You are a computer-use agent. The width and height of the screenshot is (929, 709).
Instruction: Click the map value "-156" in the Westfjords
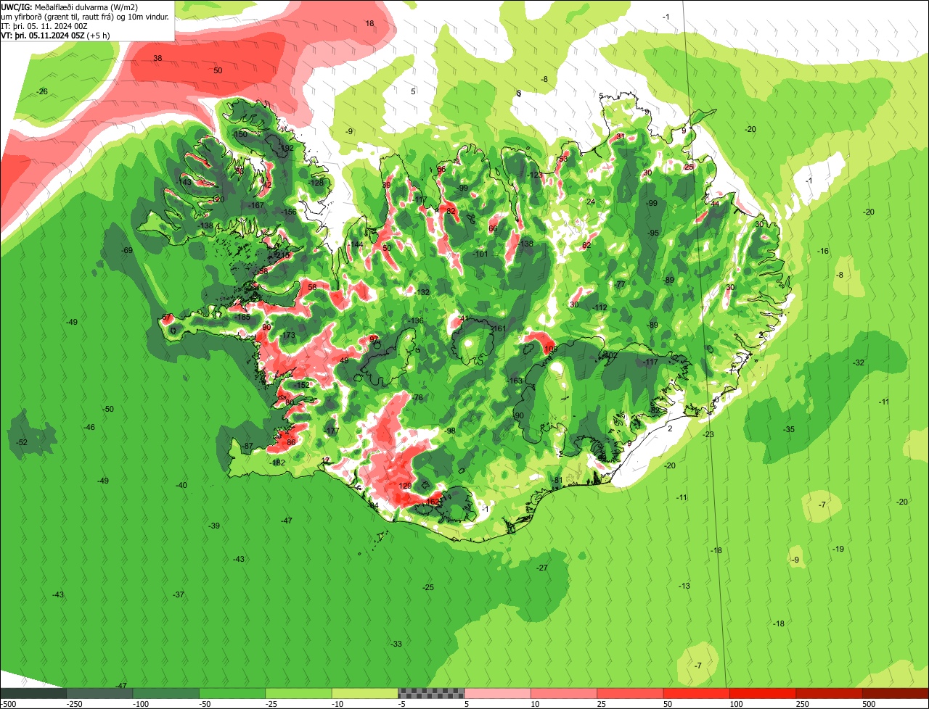(288, 212)
